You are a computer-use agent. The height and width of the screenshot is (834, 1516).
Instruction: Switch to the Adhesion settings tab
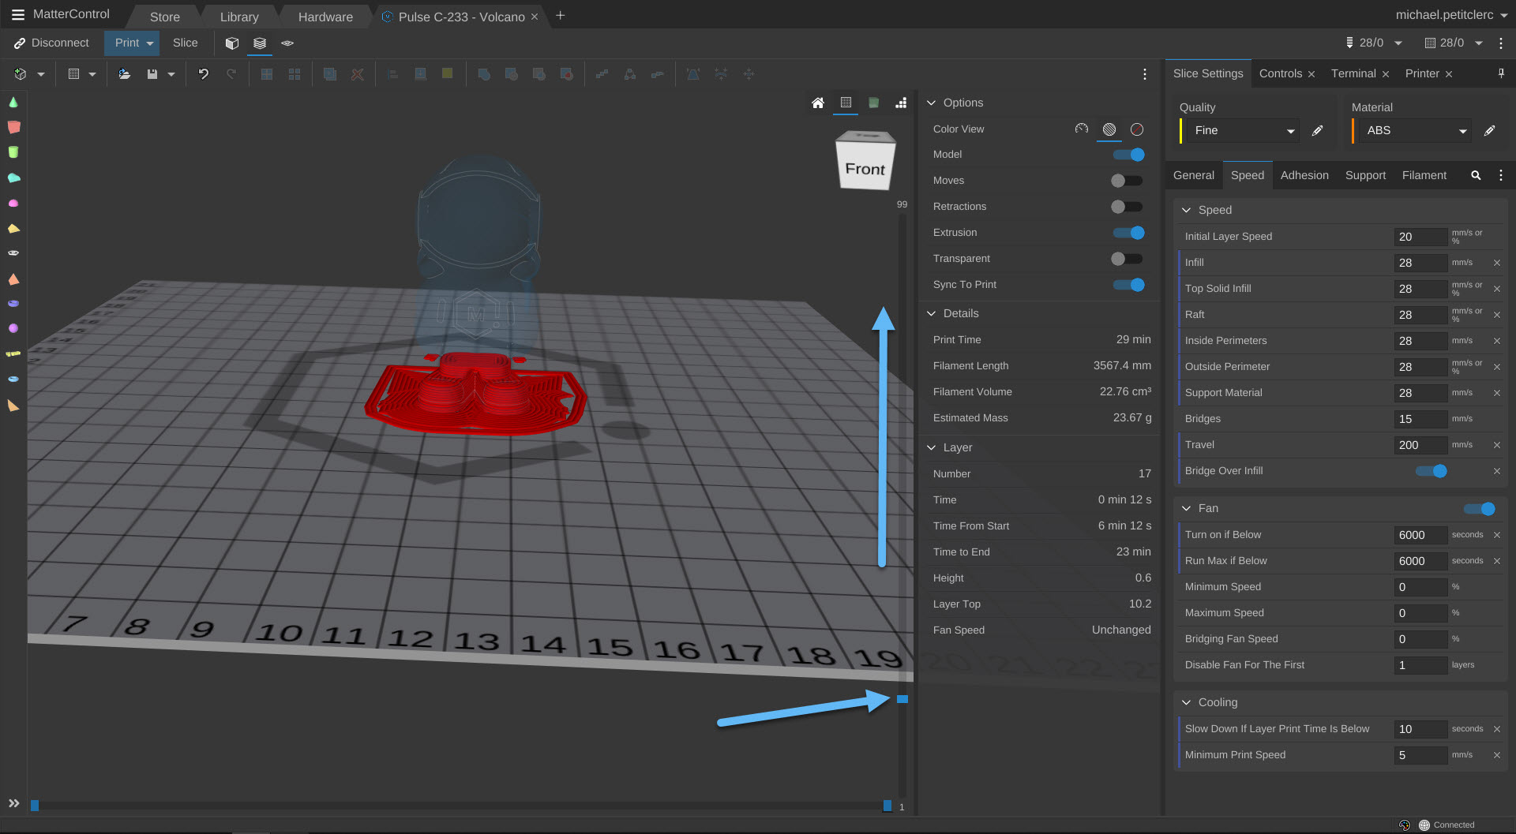coord(1304,175)
